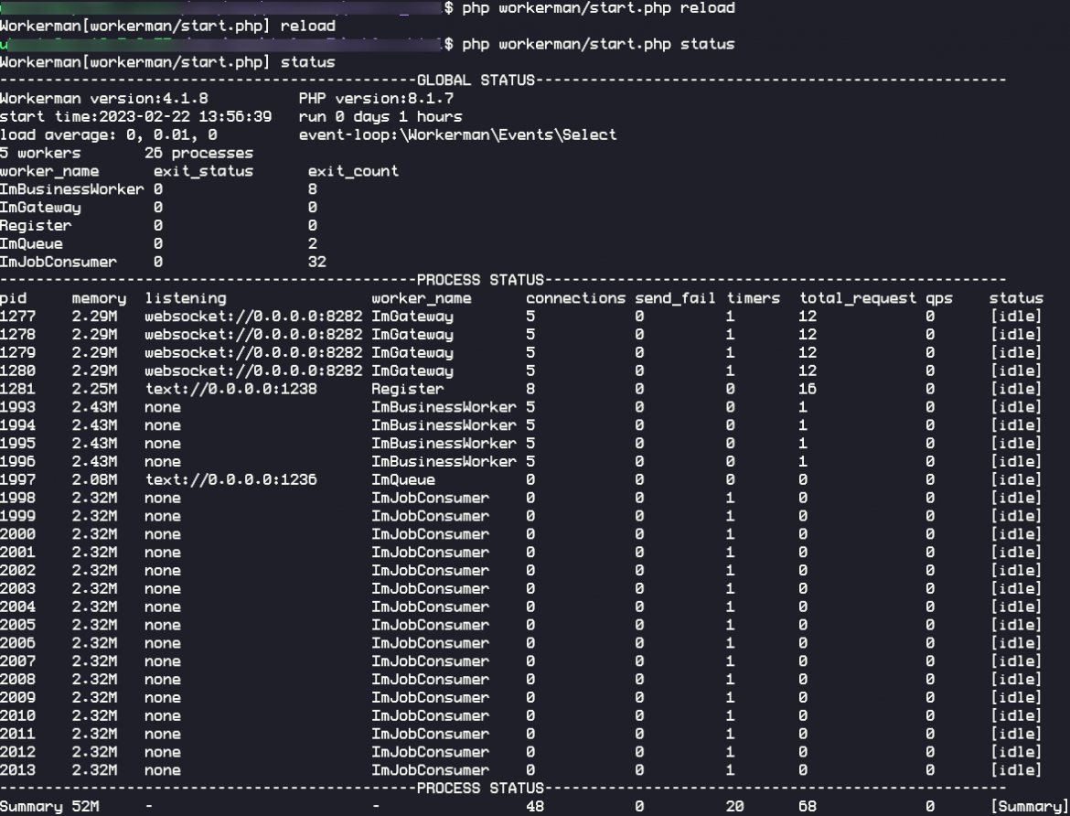Click pid 2010 in the process table
Screen dimensions: 1070x816
[17, 715]
